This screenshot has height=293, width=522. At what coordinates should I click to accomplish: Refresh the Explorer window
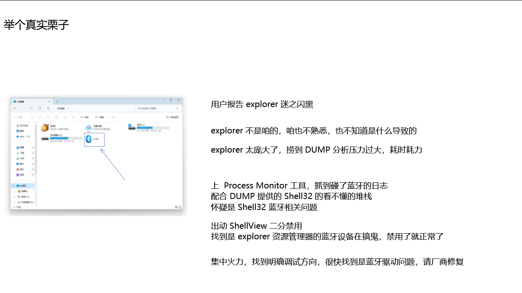(x=40, y=108)
